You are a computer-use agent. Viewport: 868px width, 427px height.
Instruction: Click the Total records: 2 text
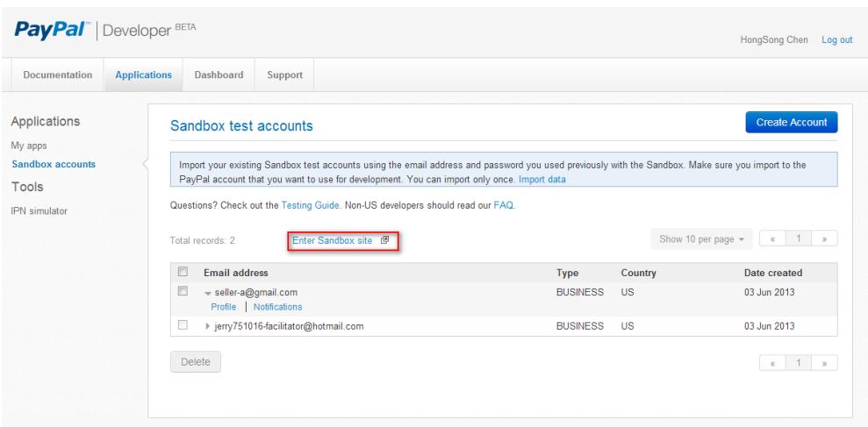click(x=203, y=240)
